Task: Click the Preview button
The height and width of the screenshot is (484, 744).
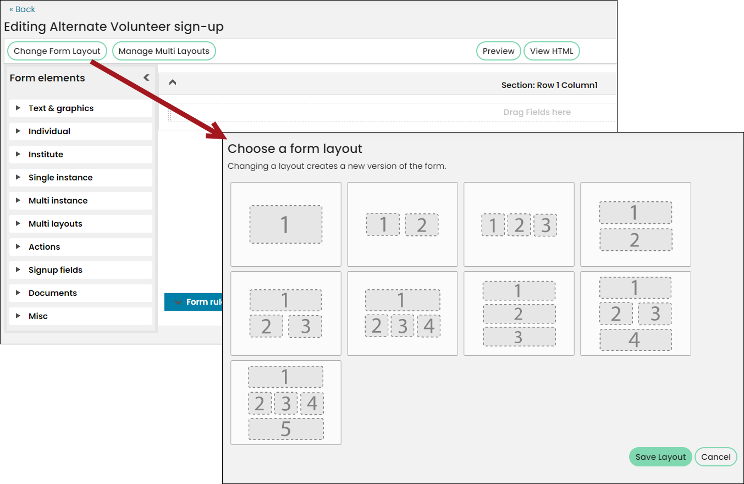Action: 499,51
